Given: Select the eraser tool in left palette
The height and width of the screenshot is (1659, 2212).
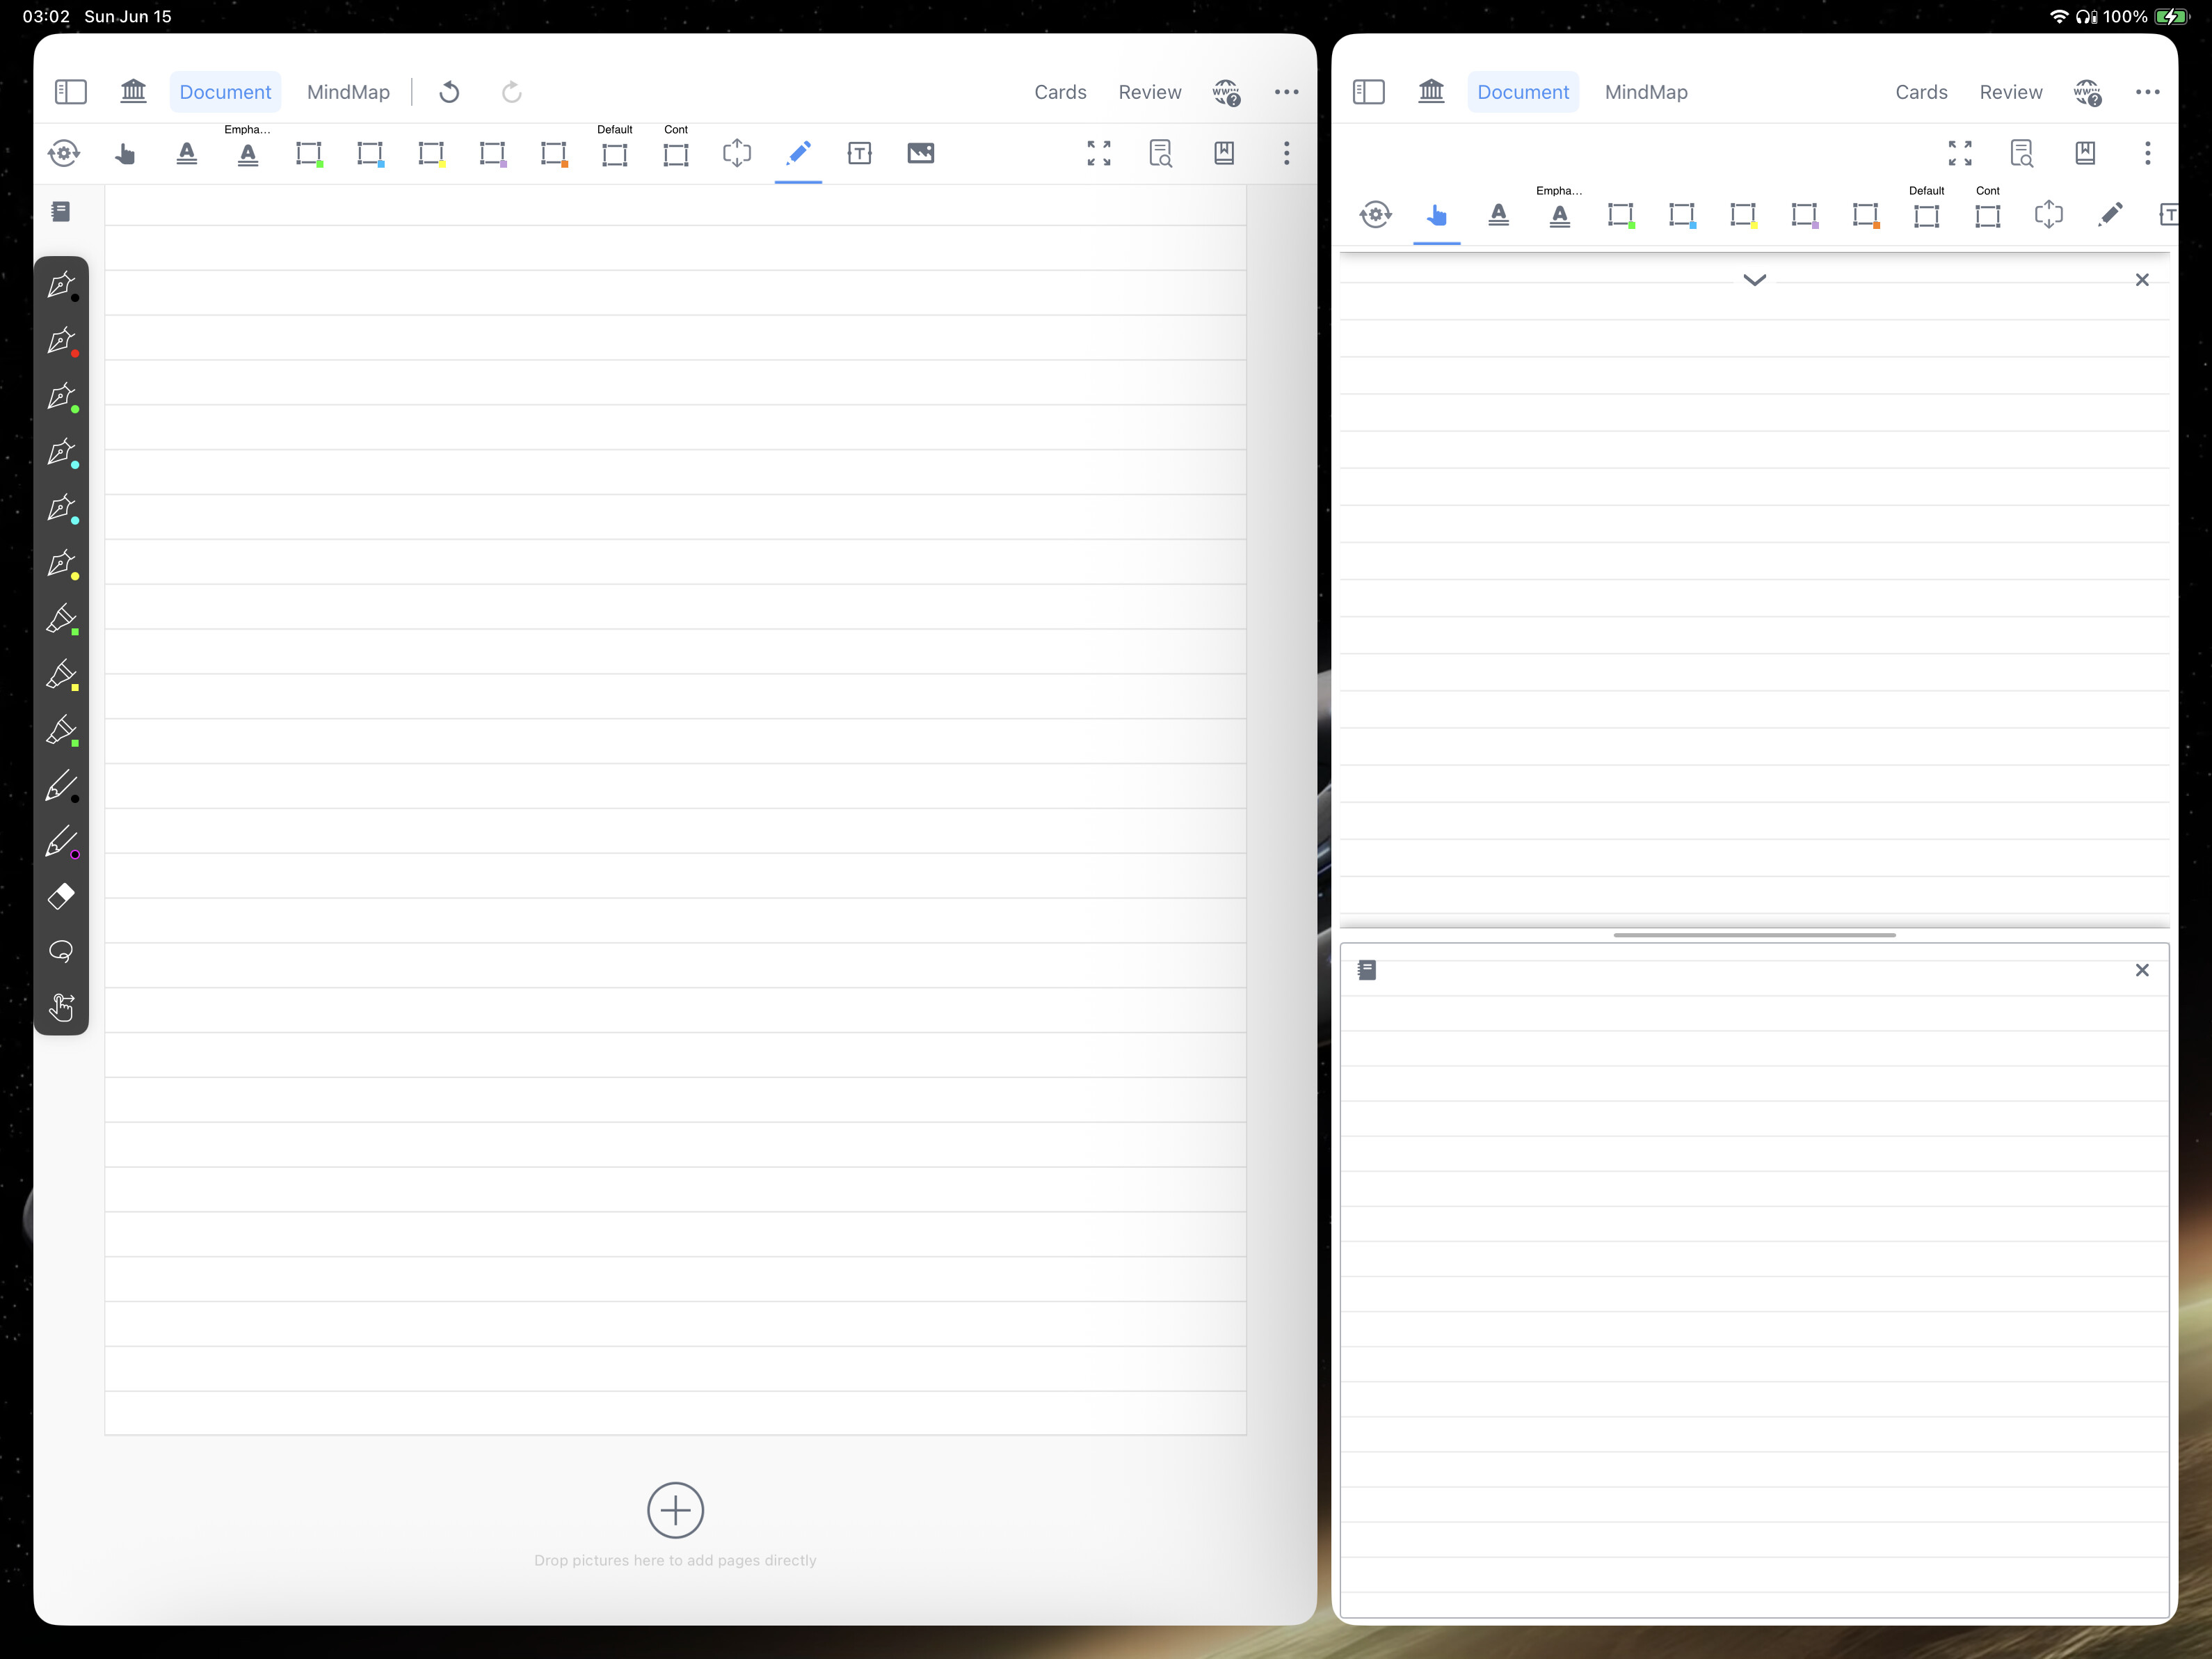Looking at the screenshot, I should [x=61, y=896].
